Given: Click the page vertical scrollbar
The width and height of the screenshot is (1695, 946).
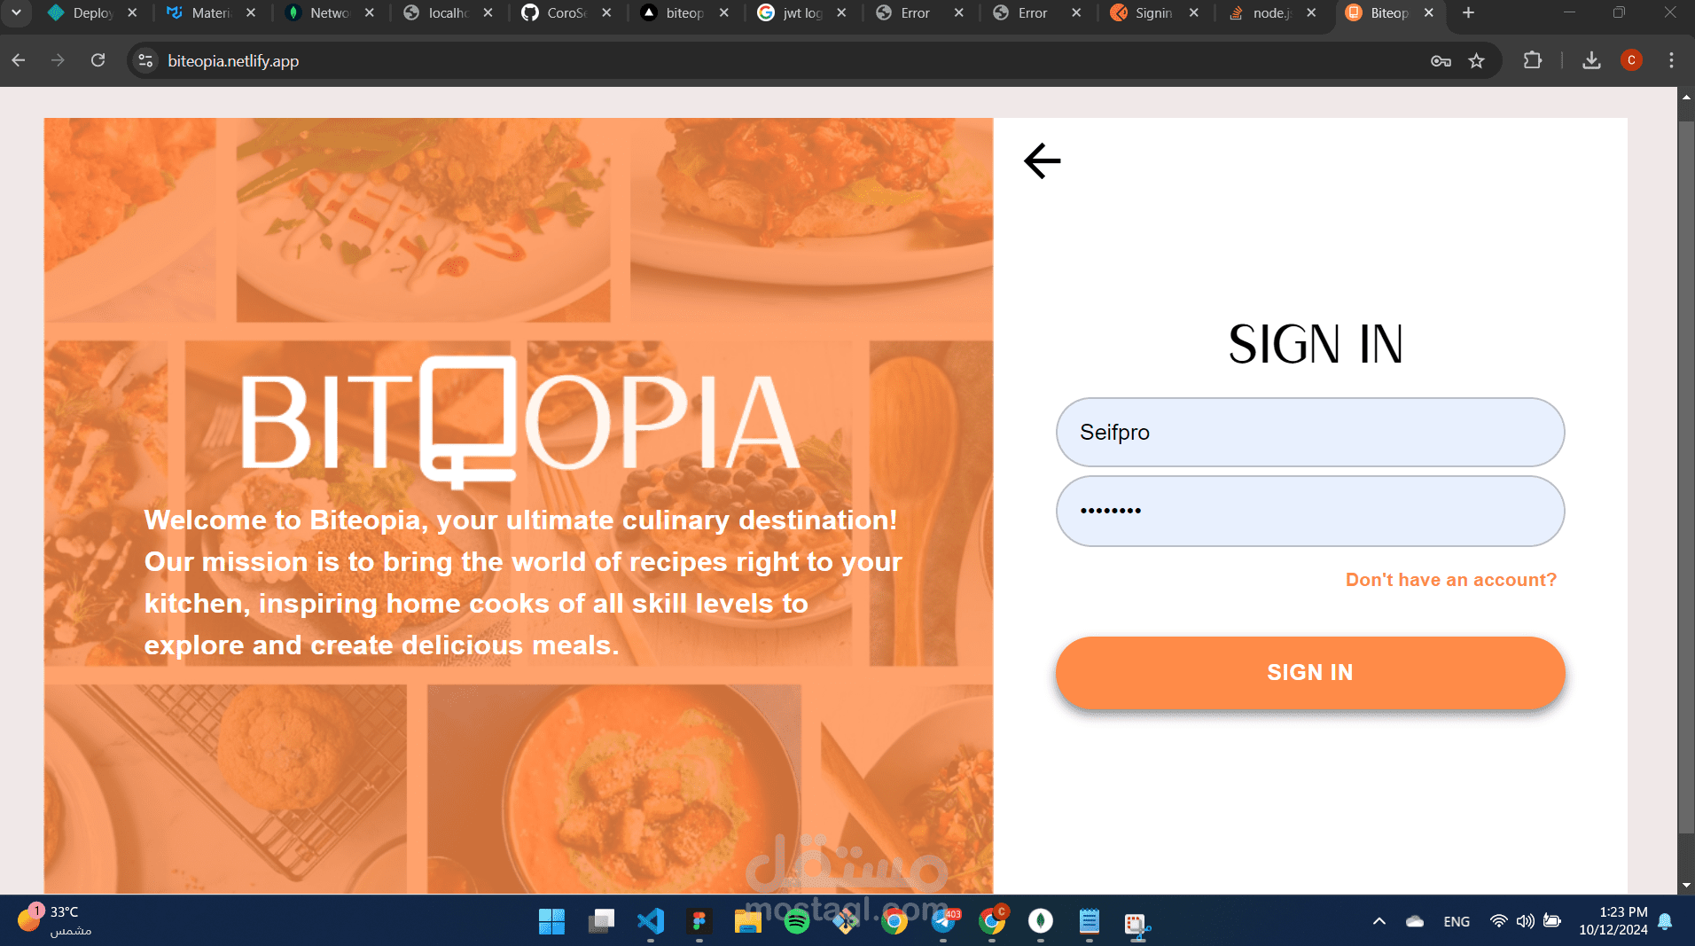Looking at the screenshot, I should pos(1686,477).
